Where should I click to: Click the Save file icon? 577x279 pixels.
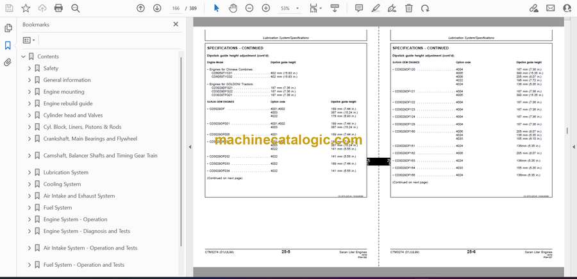(x=9, y=8)
